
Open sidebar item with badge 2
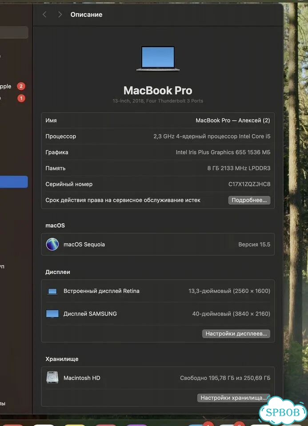(12, 86)
